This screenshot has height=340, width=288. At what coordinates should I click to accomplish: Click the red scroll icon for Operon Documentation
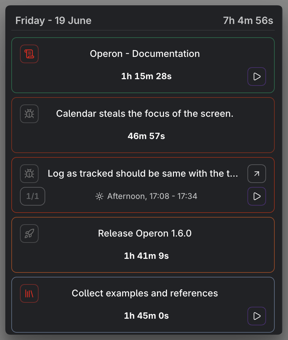click(29, 54)
